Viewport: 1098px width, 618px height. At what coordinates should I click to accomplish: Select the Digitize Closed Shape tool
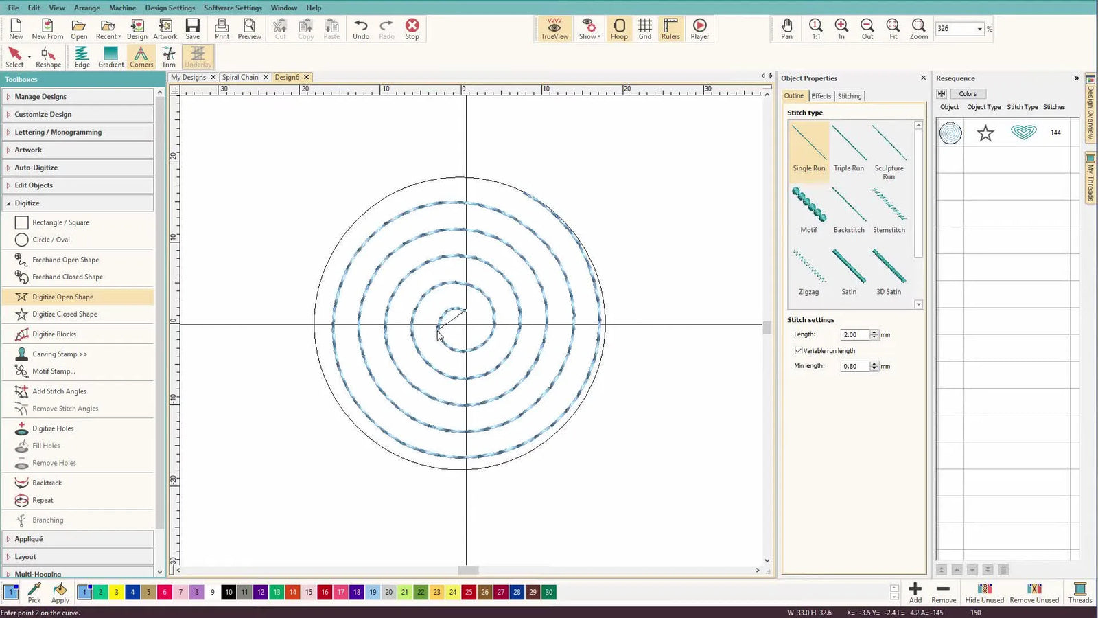coord(65,314)
